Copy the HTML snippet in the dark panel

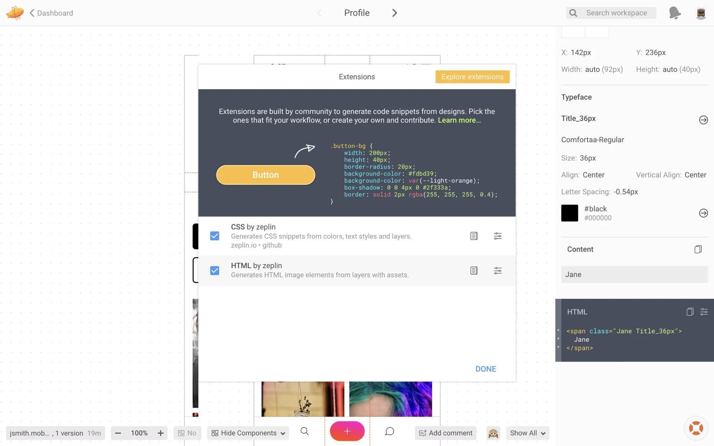(690, 312)
